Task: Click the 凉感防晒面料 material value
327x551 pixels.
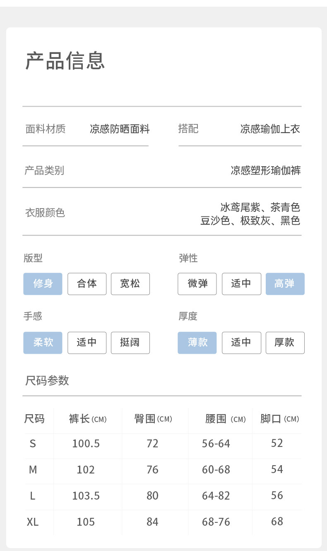Action: 120,129
